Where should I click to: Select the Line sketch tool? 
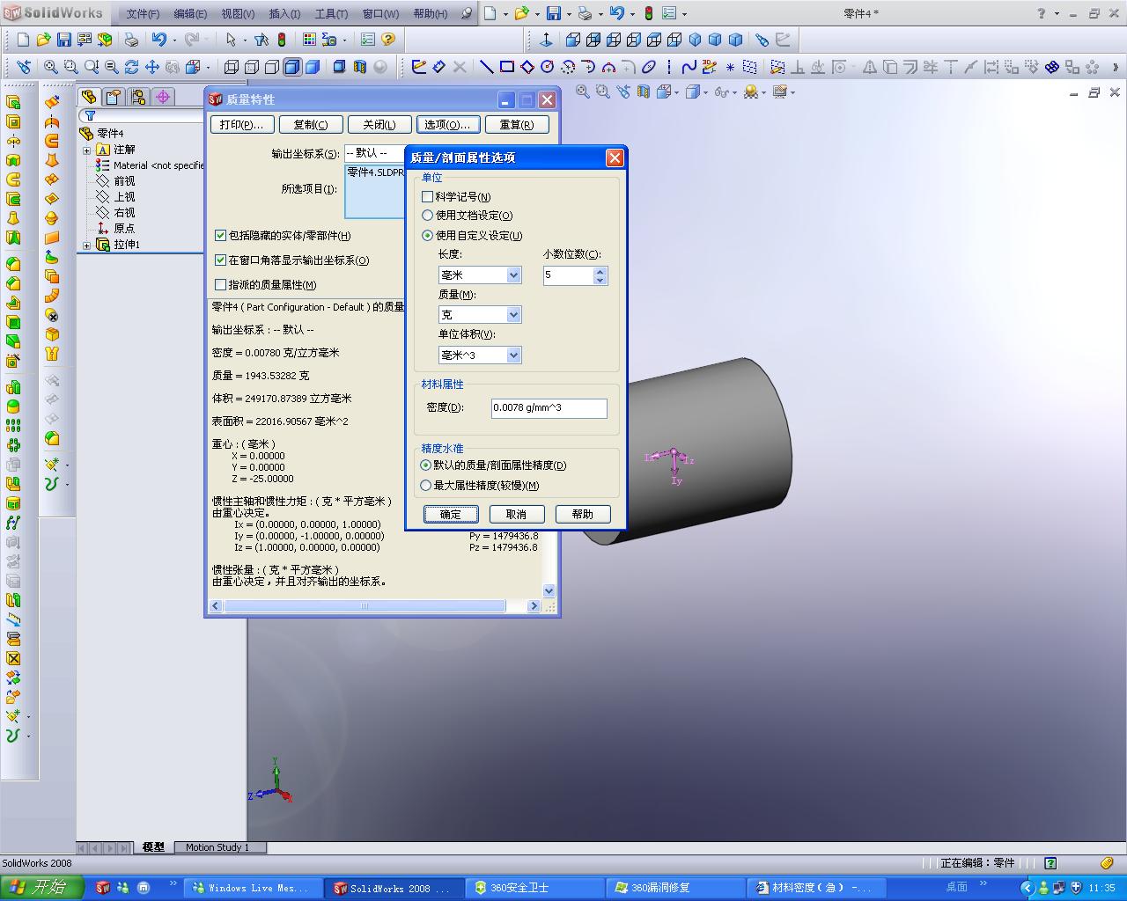tap(486, 67)
